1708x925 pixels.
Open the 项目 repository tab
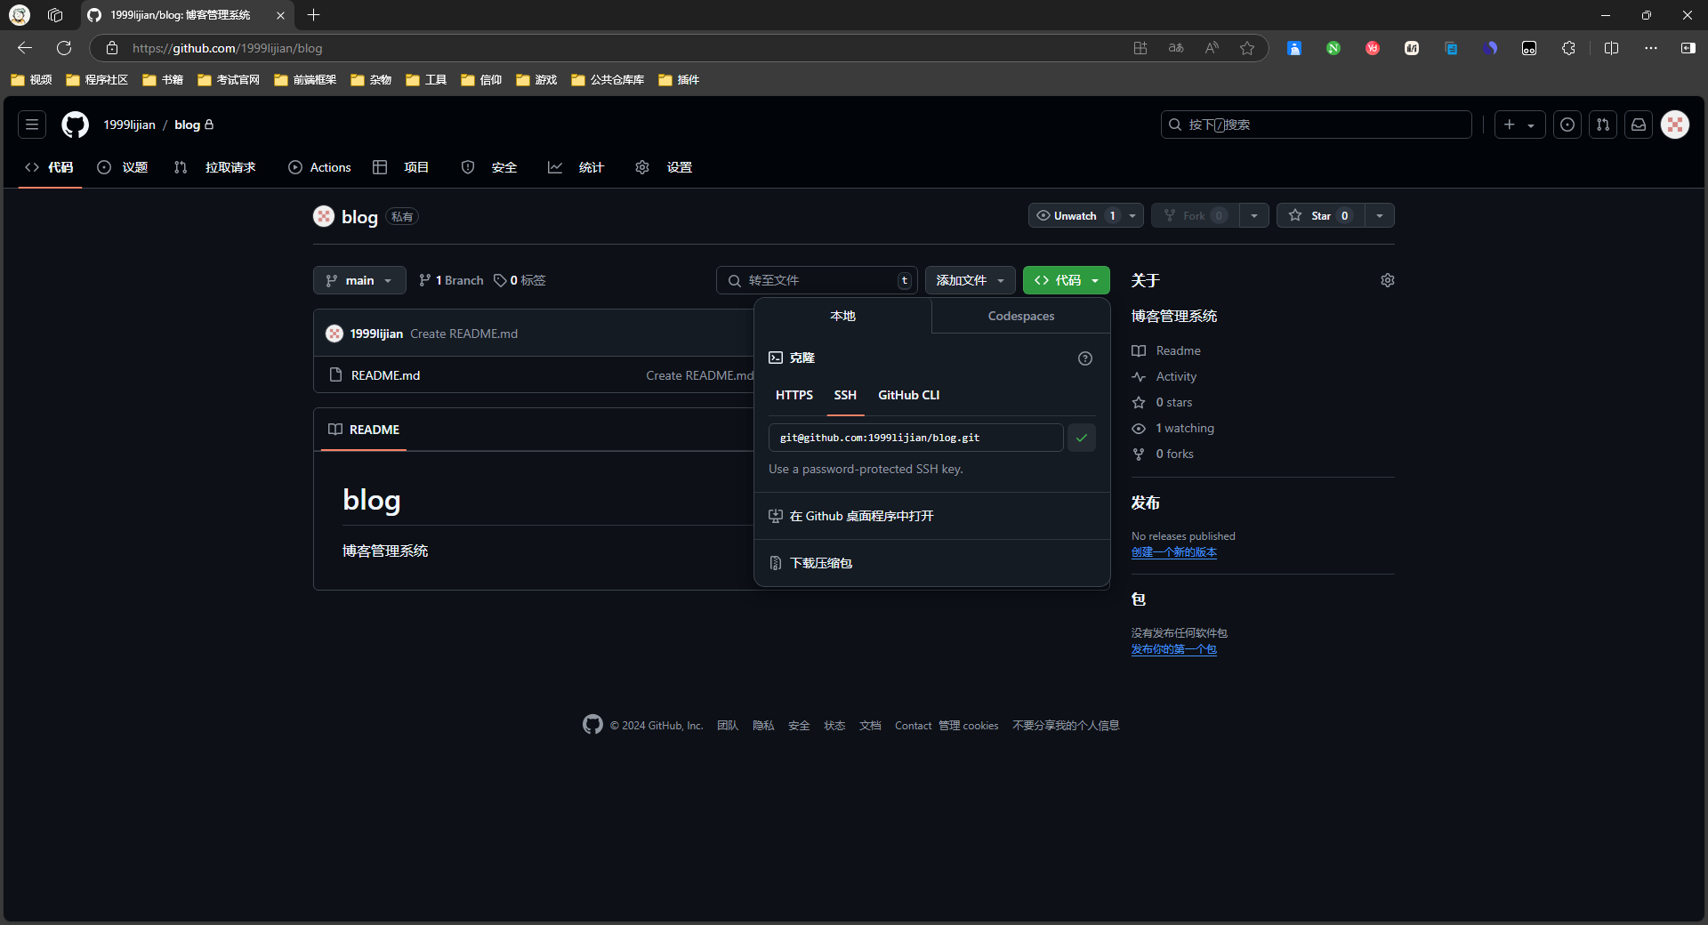click(401, 167)
